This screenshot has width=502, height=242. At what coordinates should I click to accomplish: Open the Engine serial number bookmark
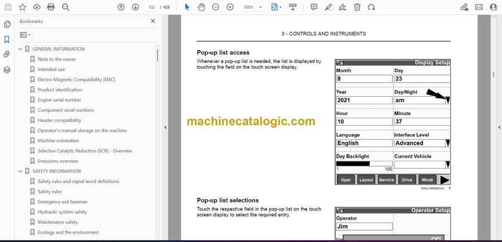point(59,100)
